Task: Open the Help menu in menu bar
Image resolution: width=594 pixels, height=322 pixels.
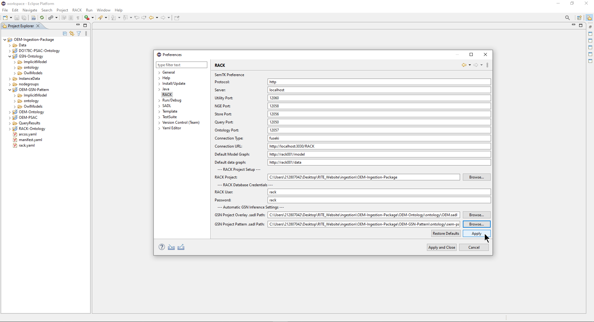Action: [x=118, y=10]
